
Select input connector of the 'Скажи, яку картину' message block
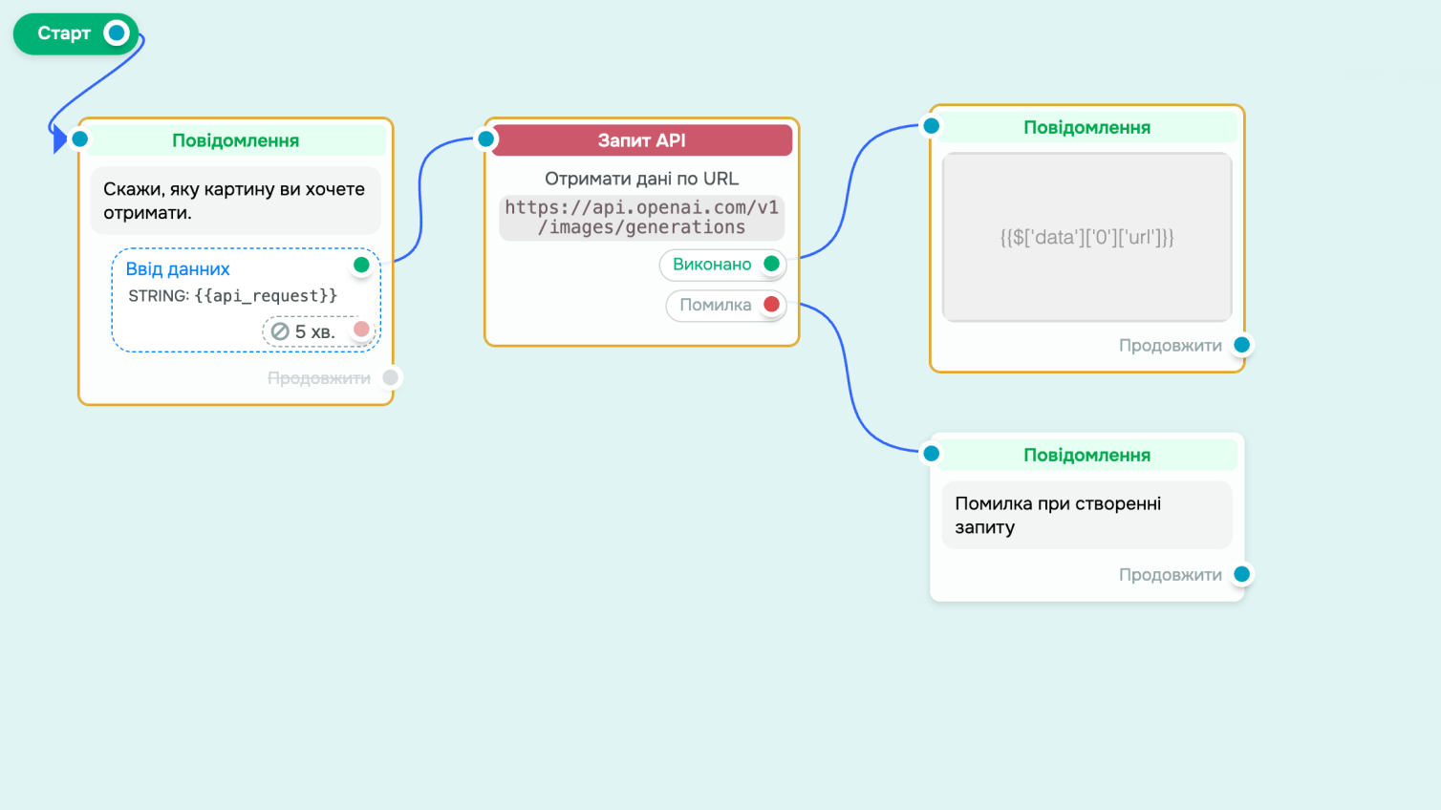tap(80, 139)
